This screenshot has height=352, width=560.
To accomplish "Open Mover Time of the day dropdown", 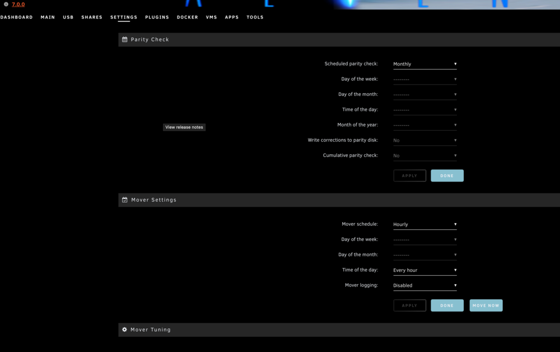I will tap(425, 270).
